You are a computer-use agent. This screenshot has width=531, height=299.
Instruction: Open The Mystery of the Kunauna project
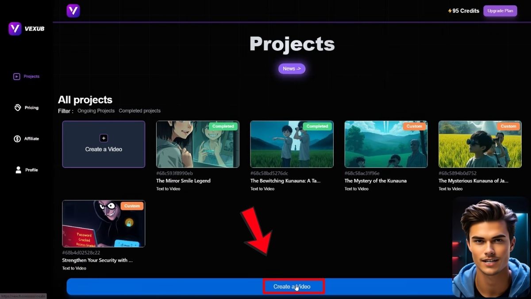385,144
